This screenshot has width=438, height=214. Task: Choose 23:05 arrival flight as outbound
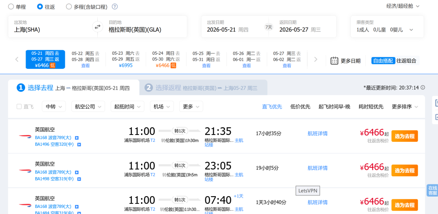tap(404, 171)
